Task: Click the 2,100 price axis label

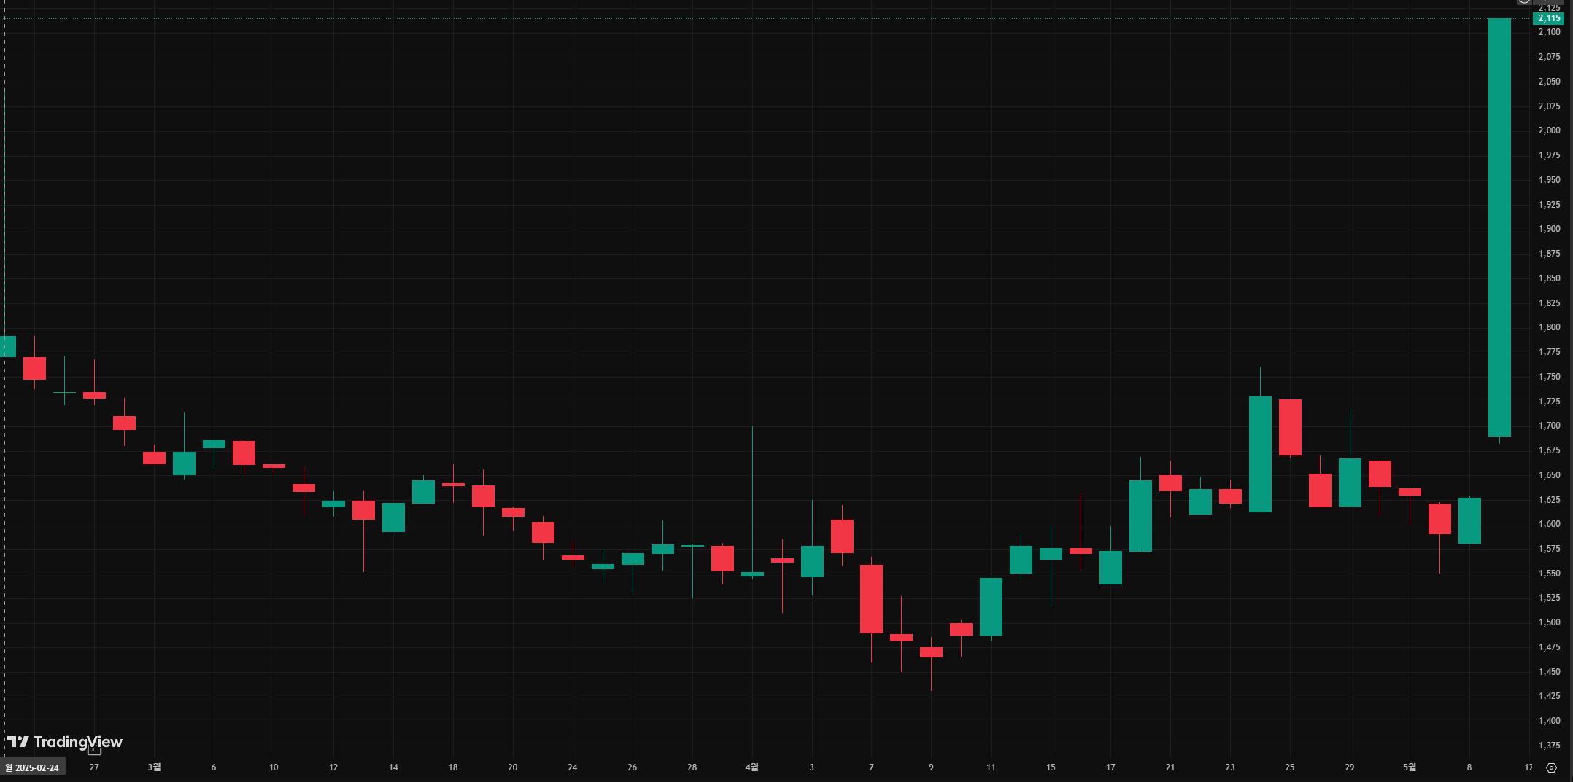Action: [x=1550, y=32]
